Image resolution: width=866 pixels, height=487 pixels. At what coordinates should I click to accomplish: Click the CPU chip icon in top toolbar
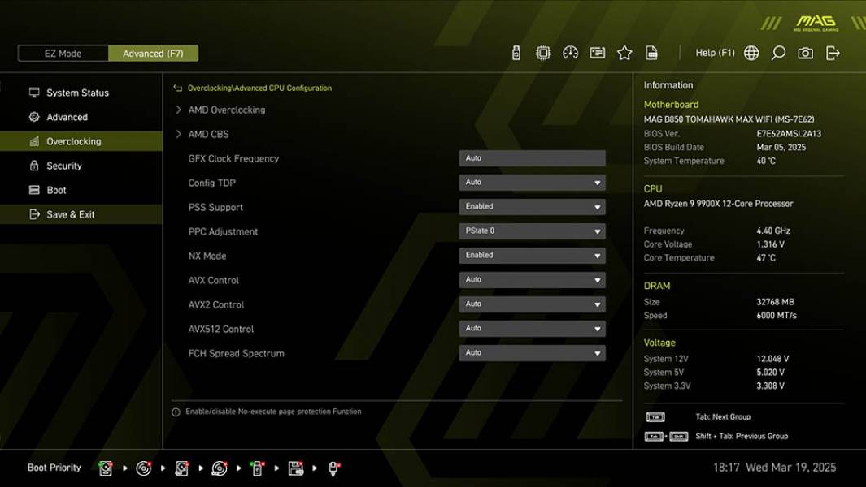coord(543,53)
